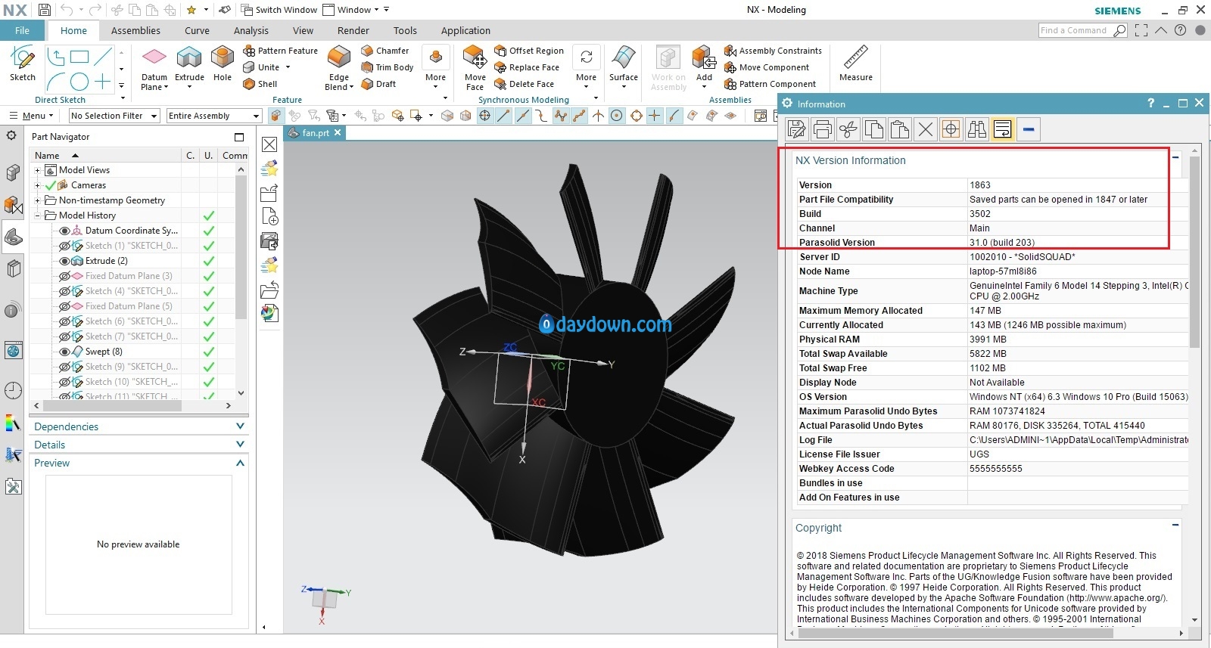Image resolution: width=1211 pixels, height=648 pixels.
Task: Paste into the Information window
Action: [x=900, y=129]
